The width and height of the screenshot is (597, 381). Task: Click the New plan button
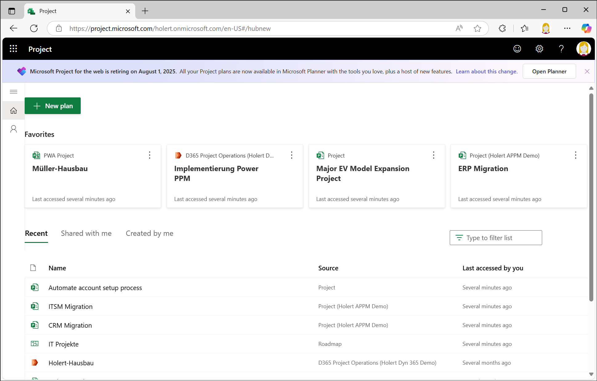[x=53, y=106]
